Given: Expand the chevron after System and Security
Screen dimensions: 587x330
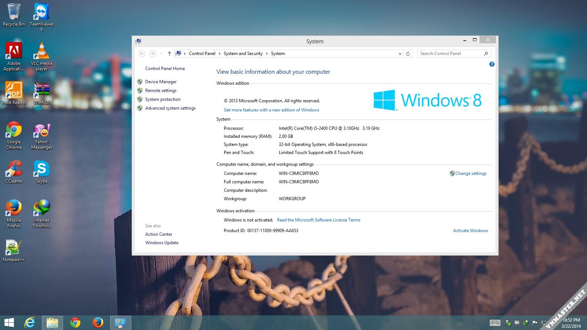Looking at the screenshot, I should click(267, 54).
